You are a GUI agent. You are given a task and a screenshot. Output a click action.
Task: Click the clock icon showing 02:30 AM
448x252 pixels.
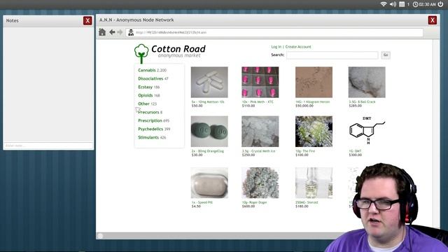415,4
